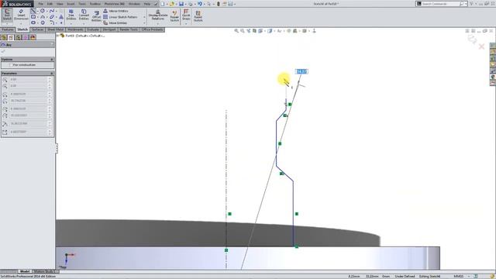Click Offset Entities tool
The image size is (496, 279).
[x=96, y=15]
